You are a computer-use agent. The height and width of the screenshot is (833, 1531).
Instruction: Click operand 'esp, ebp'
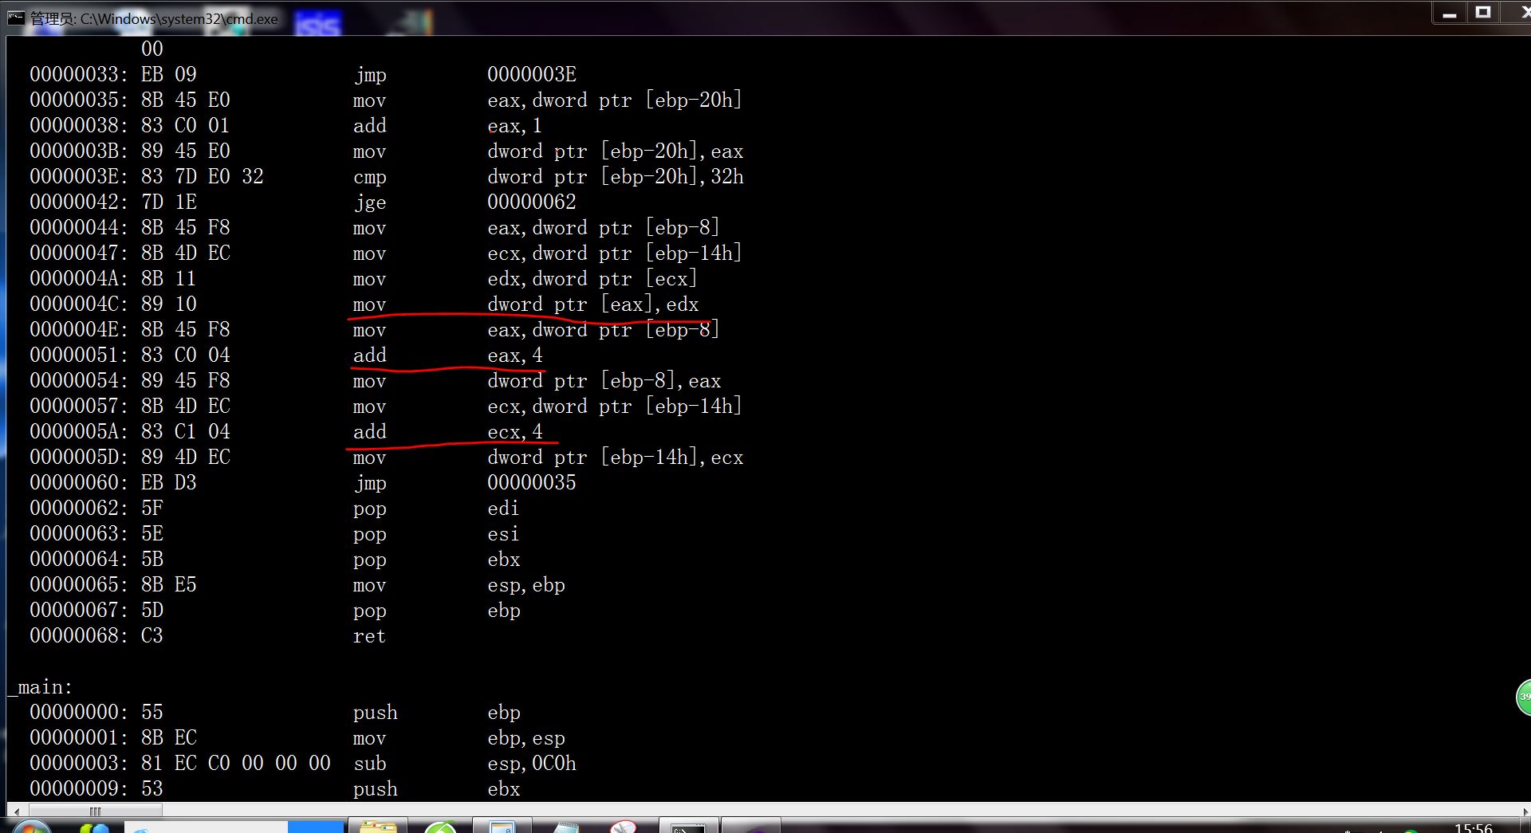(526, 585)
